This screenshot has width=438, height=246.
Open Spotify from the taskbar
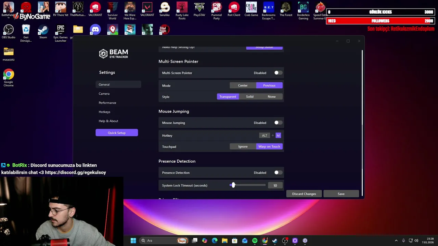pos(255,241)
